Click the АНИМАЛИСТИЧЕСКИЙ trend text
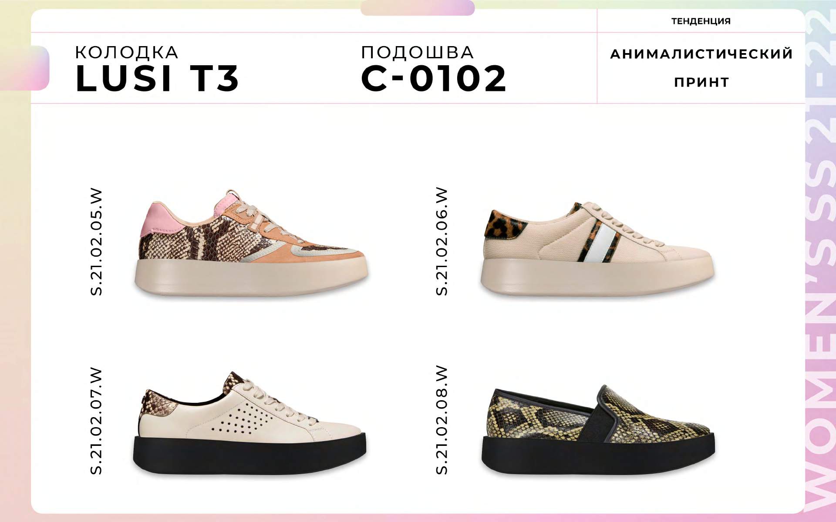 tap(701, 54)
